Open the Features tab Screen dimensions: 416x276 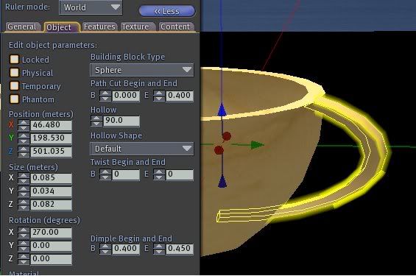pos(99,26)
